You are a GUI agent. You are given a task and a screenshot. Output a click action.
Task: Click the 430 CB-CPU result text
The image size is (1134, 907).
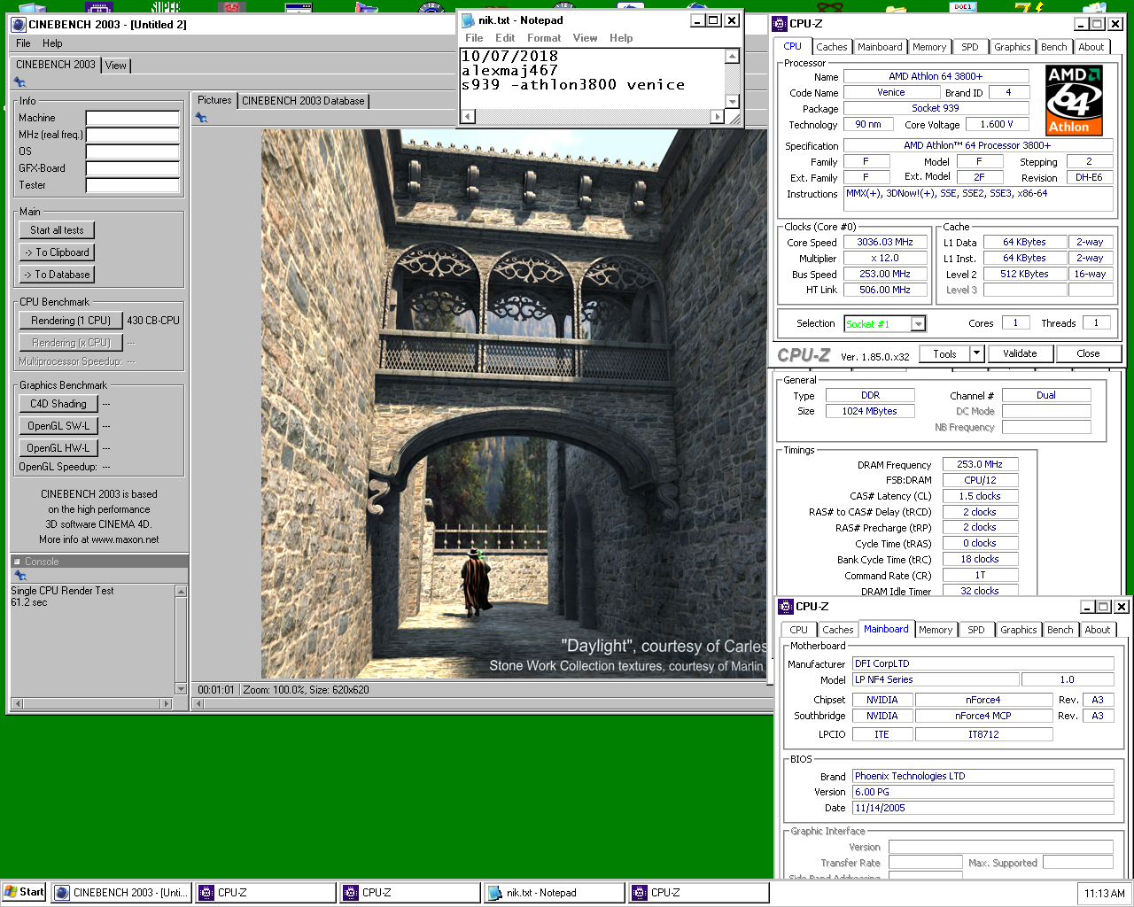pyautogui.click(x=153, y=321)
